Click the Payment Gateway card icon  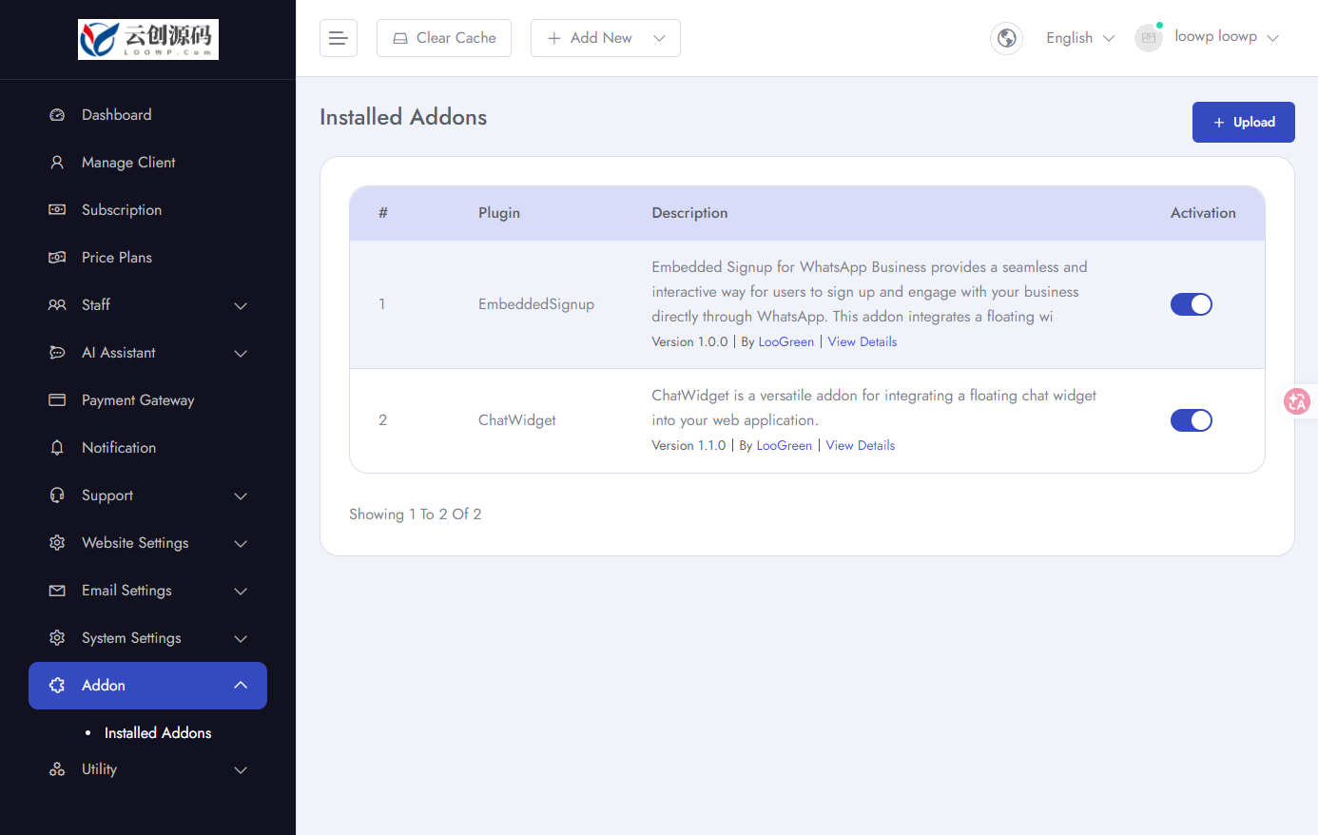[57, 400]
